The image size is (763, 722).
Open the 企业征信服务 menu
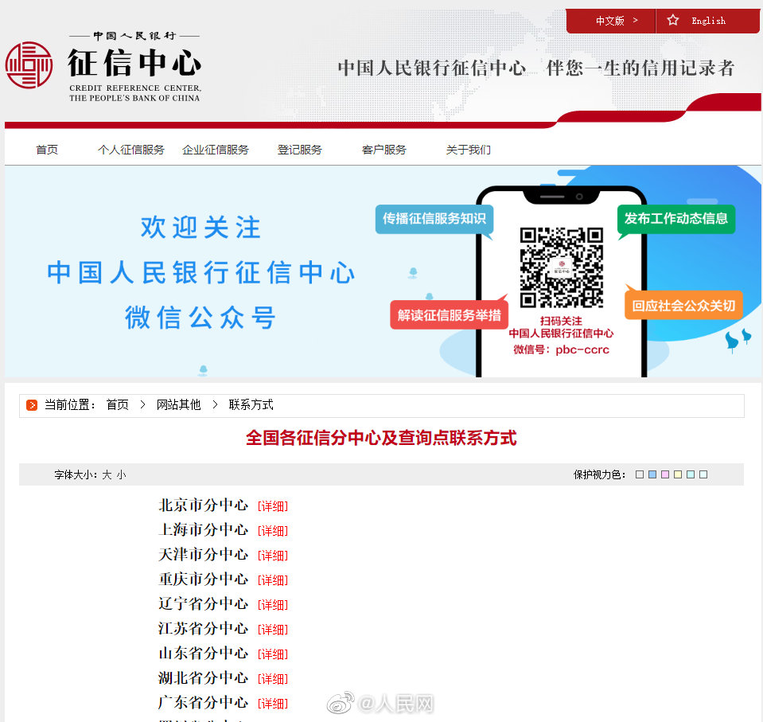coord(215,150)
